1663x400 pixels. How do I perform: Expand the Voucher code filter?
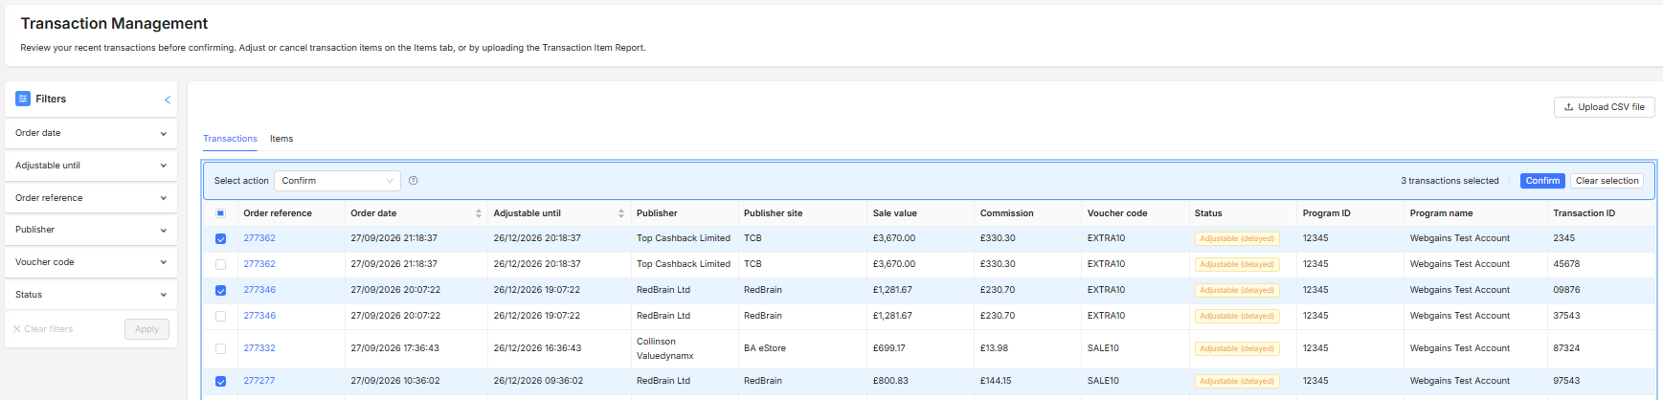[x=91, y=262]
